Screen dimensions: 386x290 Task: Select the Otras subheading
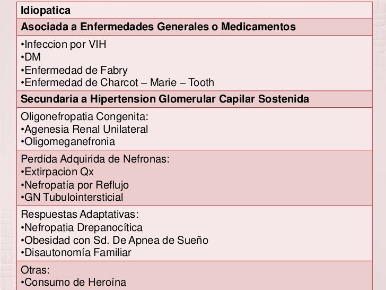click(35, 270)
